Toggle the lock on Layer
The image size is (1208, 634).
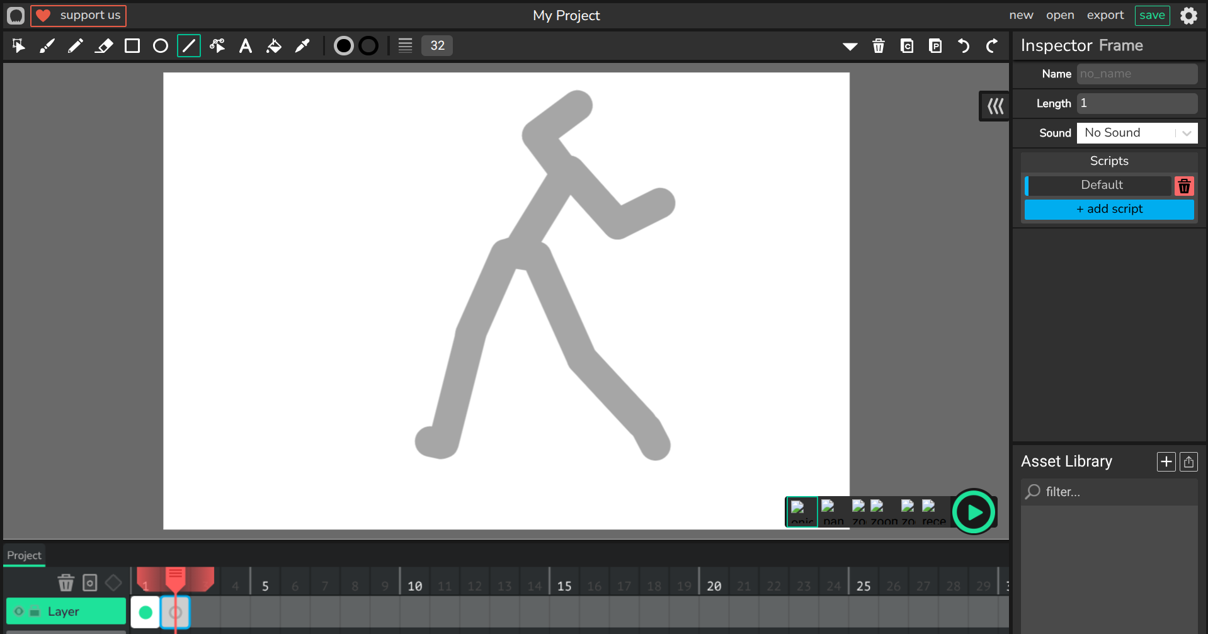tap(35, 611)
